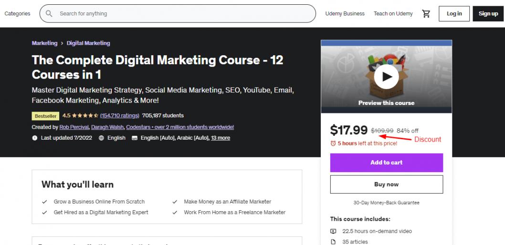Open instructor Rob Percival's profile

(x=74, y=127)
